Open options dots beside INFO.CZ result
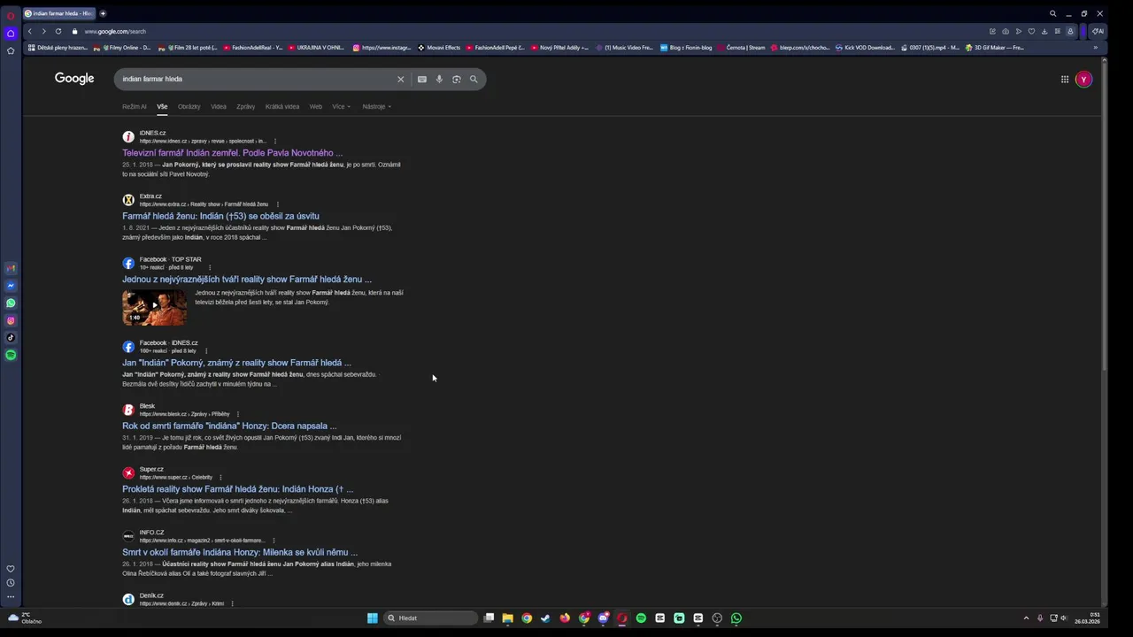The width and height of the screenshot is (1133, 637). pyautogui.click(x=274, y=541)
